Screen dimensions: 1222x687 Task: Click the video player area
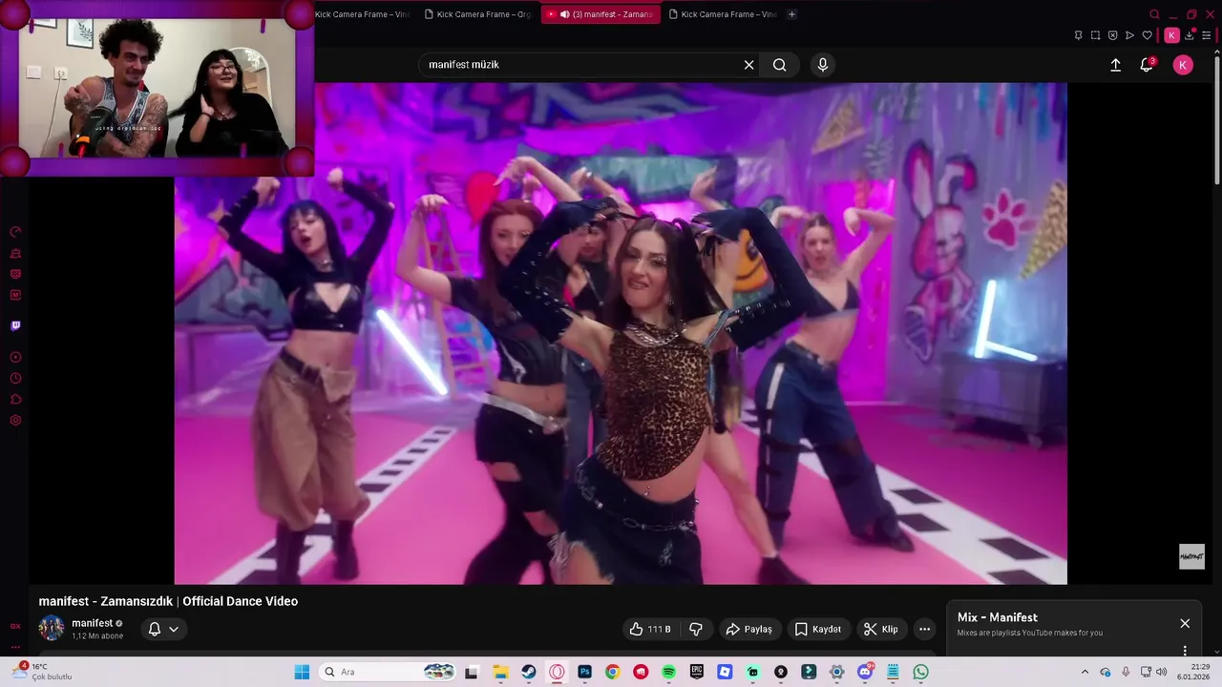point(621,333)
